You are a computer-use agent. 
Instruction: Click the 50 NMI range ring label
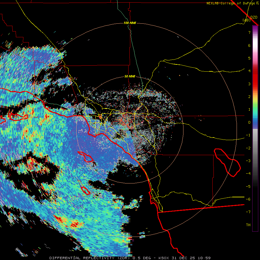pyautogui.click(x=130, y=77)
